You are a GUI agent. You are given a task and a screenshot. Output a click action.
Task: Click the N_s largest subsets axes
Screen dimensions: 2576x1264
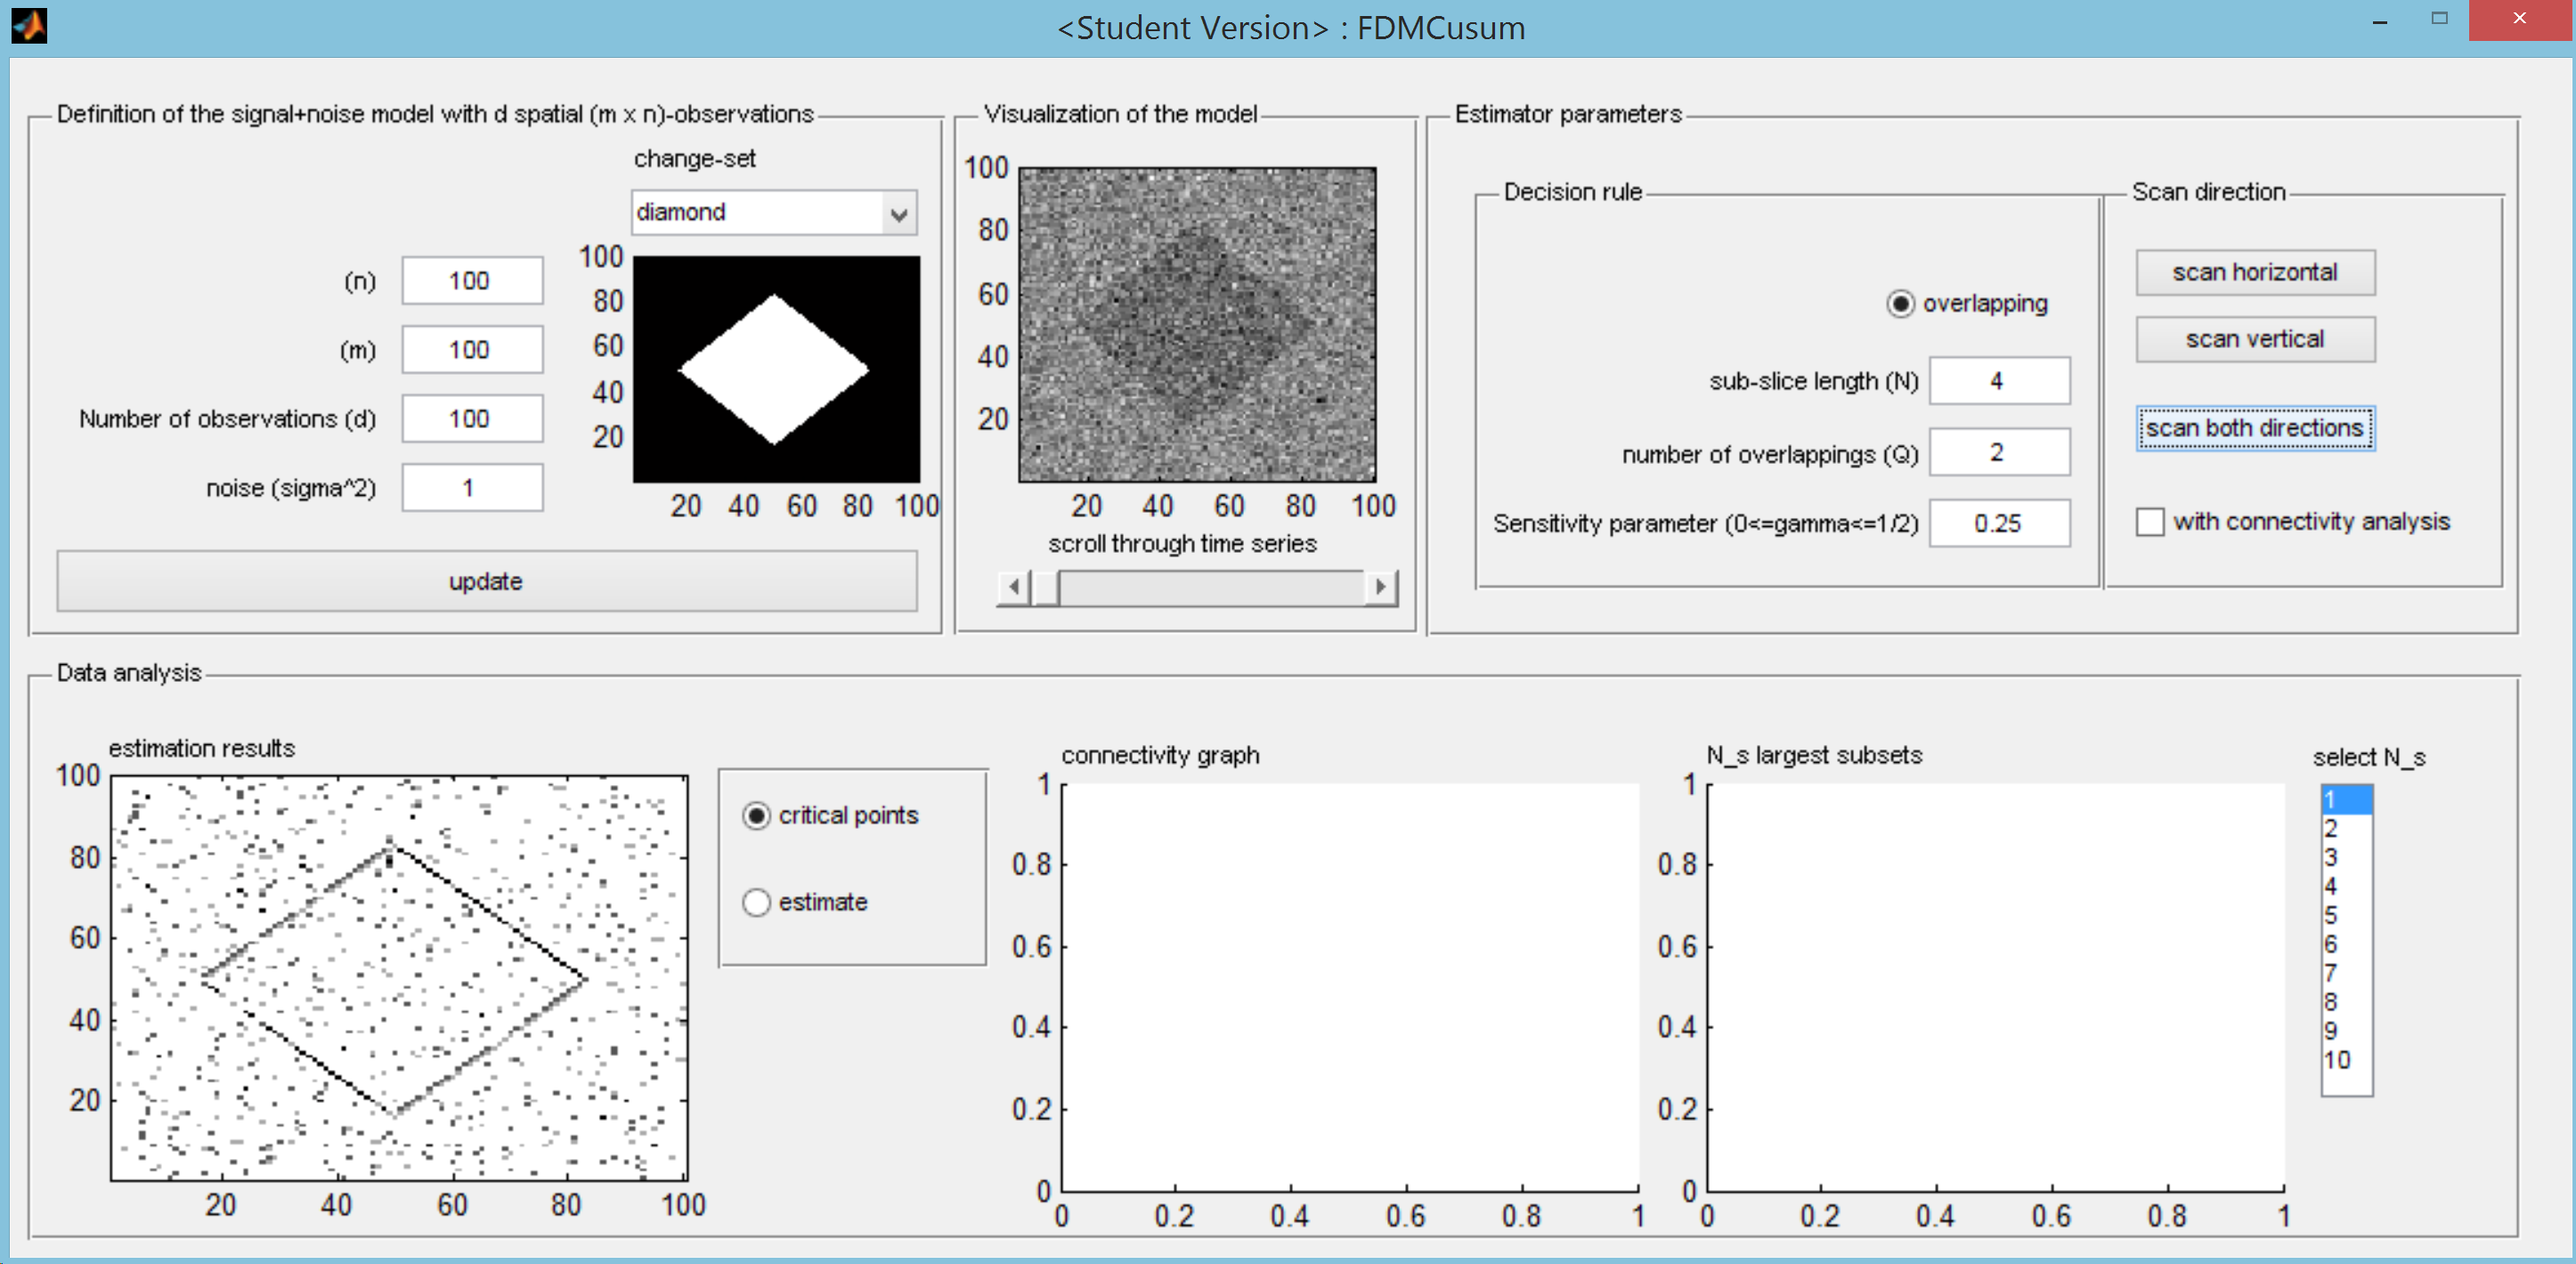click(x=1996, y=988)
